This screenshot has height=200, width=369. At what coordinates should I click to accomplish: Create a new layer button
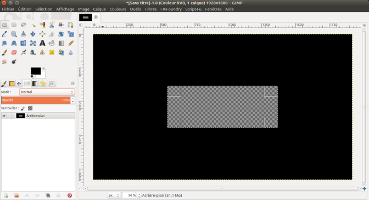click(x=6, y=196)
